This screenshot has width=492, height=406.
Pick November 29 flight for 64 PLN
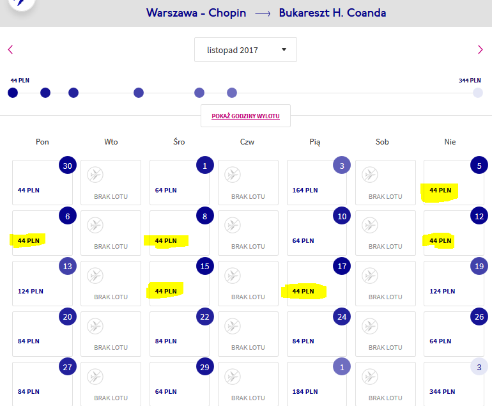coord(180,384)
